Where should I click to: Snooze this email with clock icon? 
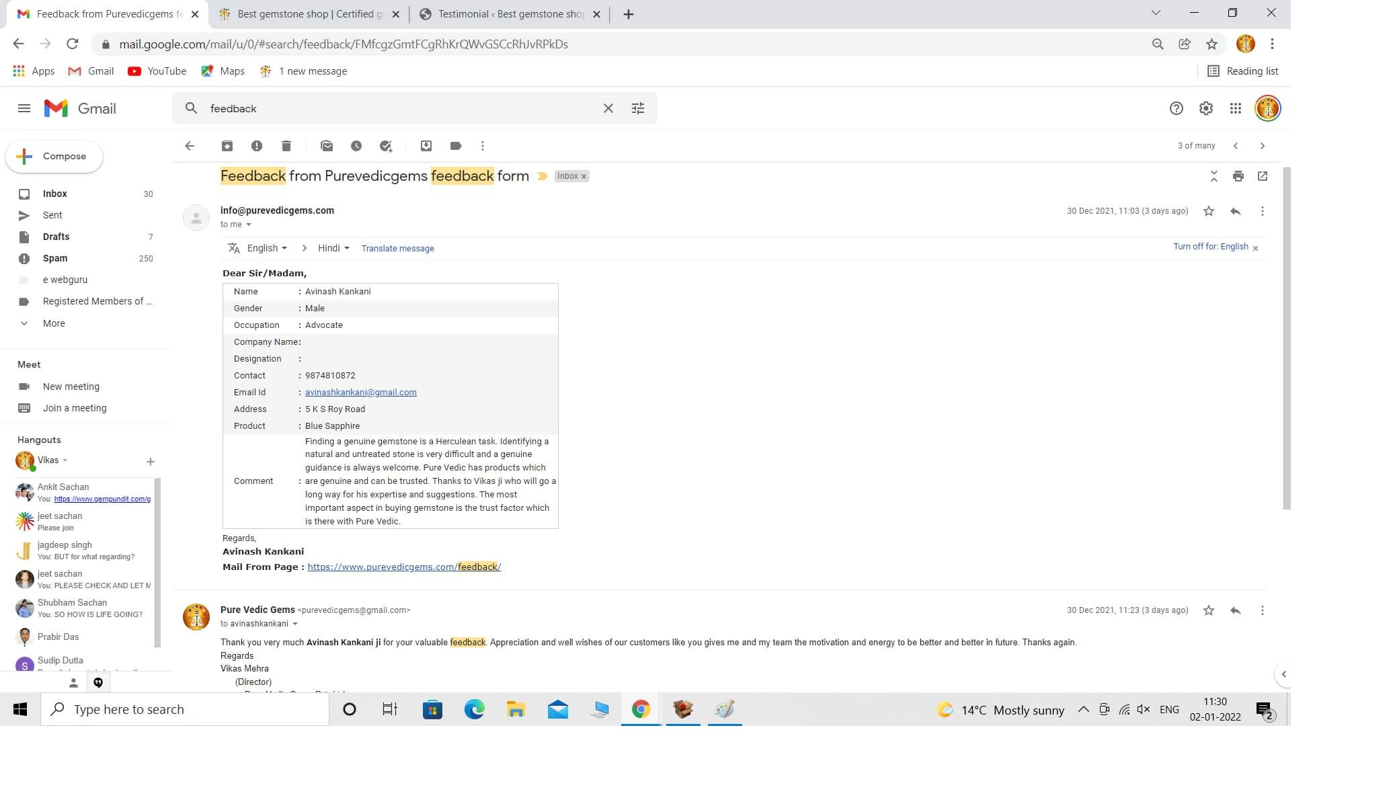click(x=356, y=146)
